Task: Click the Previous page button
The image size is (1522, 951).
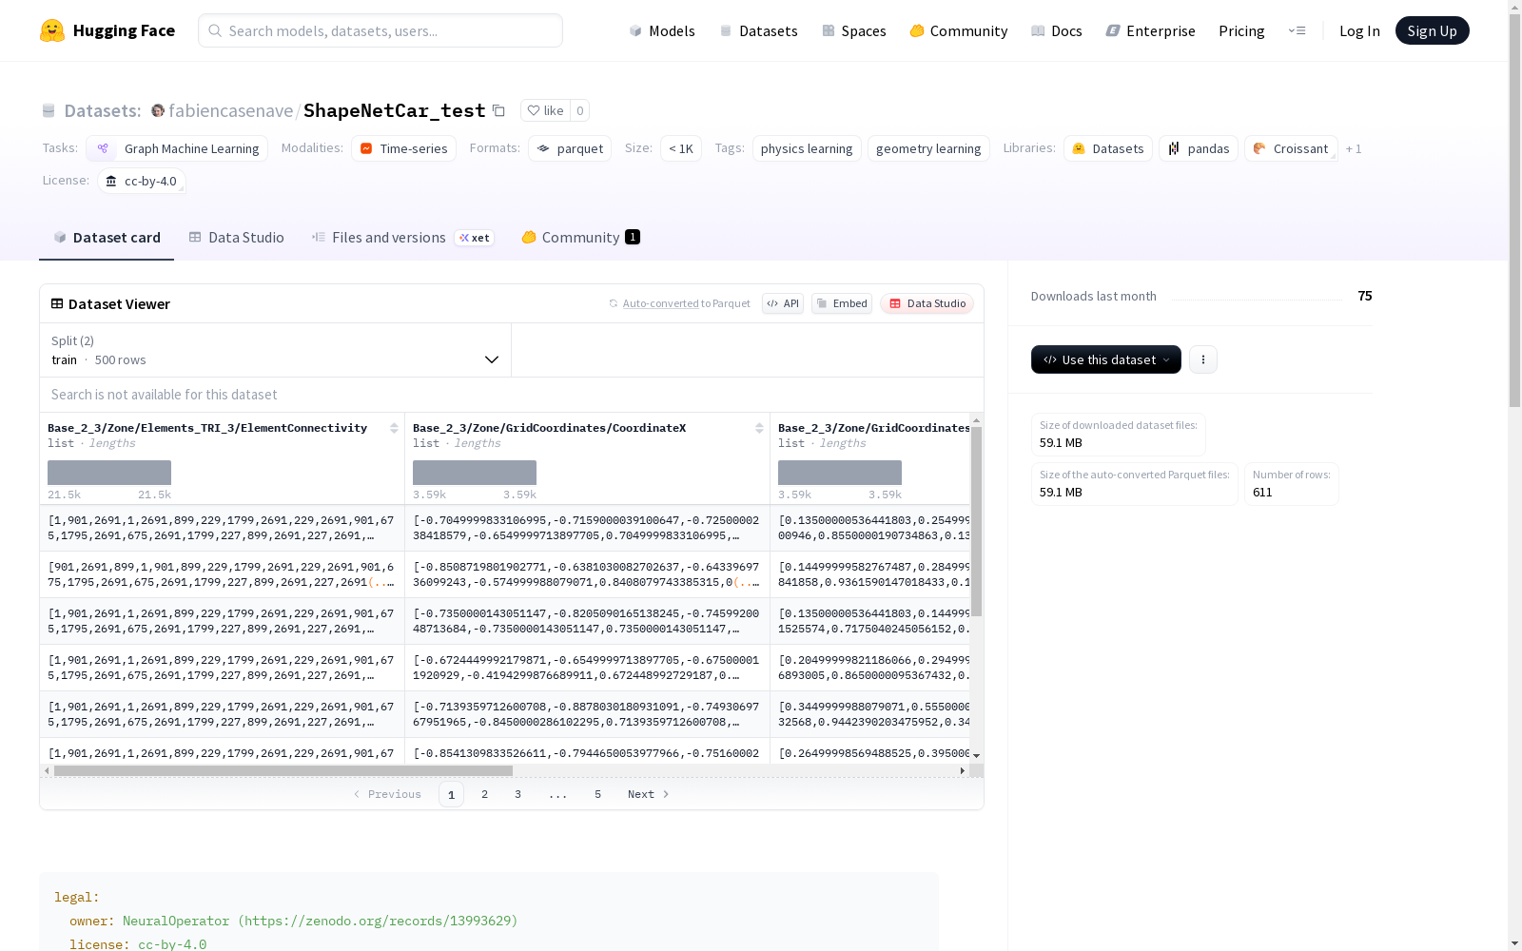Action: [387, 794]
